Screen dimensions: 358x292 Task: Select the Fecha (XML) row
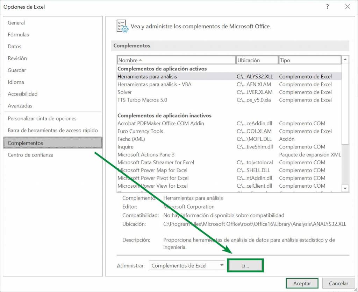(229, 139)
